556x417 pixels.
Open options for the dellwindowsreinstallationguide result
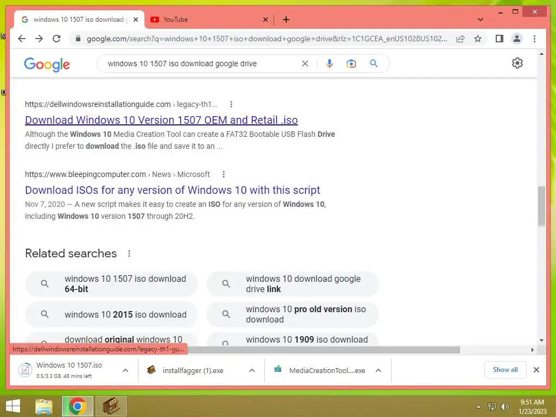pyautogui.click(x=231, y=104)
